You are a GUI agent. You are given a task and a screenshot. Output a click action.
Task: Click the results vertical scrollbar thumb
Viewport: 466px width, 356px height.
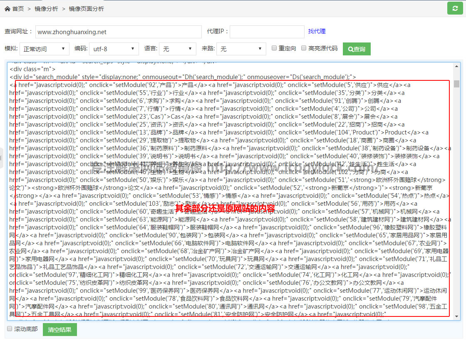pyautogui.click(x=456, y=84)
